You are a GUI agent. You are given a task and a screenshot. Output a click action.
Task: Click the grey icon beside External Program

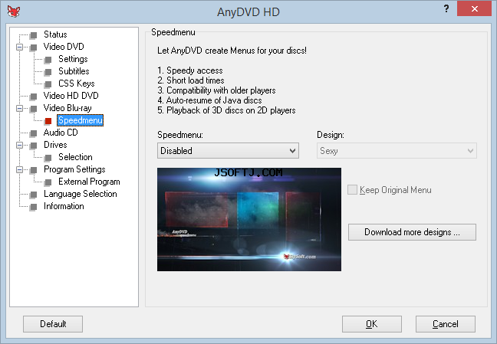pyautogui.click(x=48, y=182)
